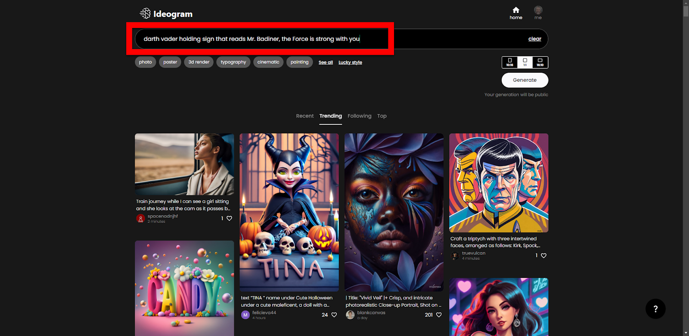The image size is (689, 336).
Task: Switch to the Recent tab
Action: pos(305,116)
